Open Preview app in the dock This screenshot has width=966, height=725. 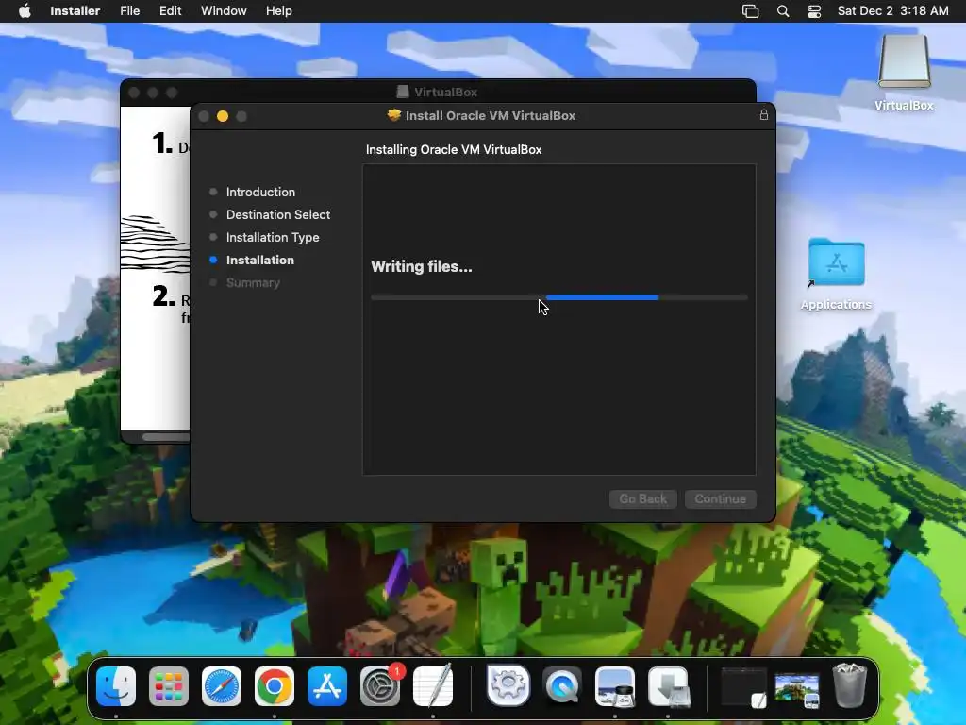click(x=615, y=686)
